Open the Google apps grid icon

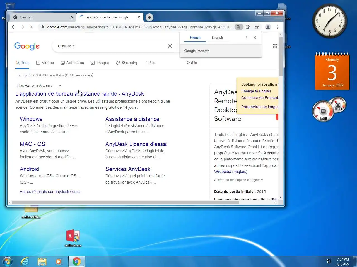click(x=275, y=46)
